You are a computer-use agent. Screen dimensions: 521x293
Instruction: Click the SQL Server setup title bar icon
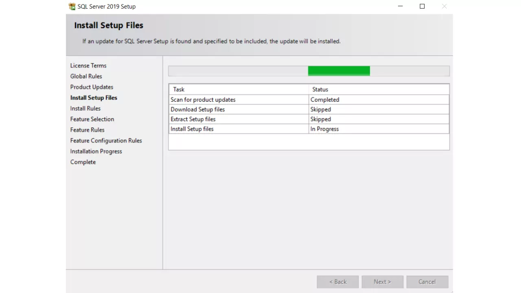(72, 7)
